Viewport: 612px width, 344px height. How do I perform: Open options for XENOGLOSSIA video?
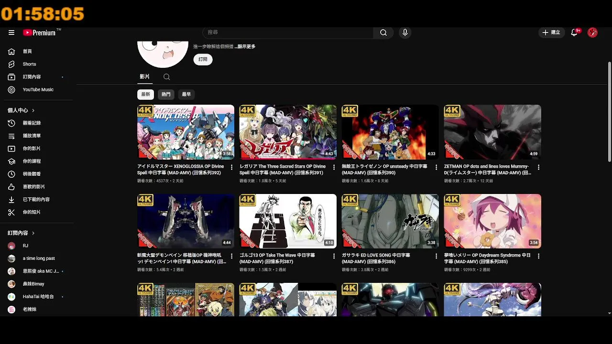[231, 167]
